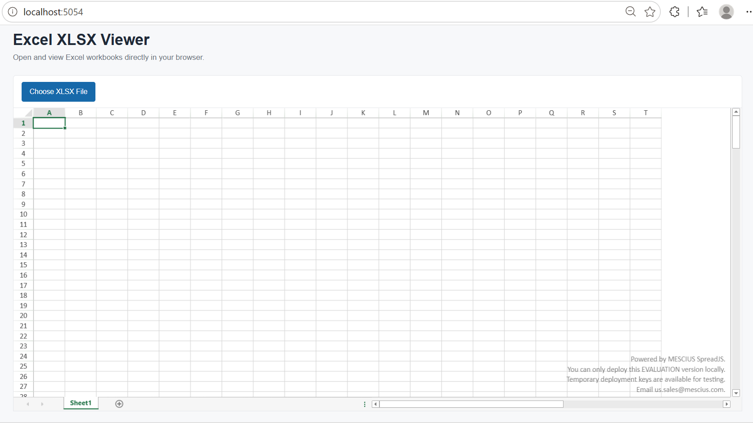Click the vertical scrollbar thumb
Viewport: 753px width, 423px height.
click(736, 132)
